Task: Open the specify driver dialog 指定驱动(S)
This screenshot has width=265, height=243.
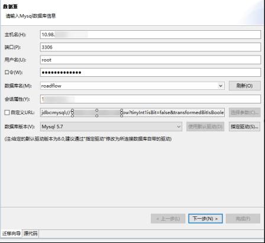Action: 244,127
